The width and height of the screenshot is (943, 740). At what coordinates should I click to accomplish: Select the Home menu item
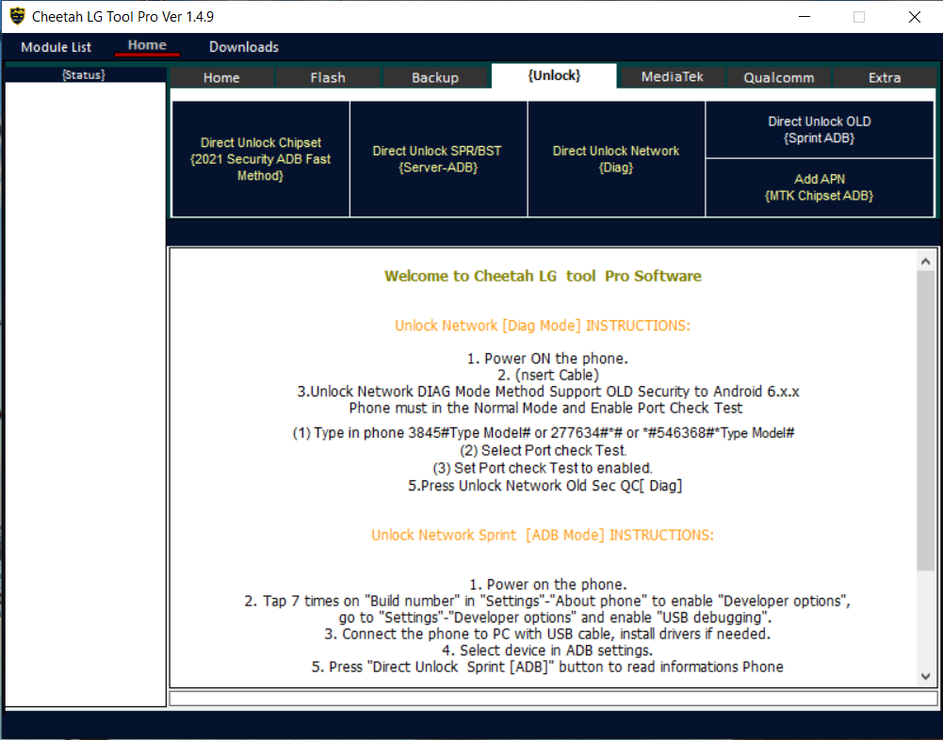(147, 45)
